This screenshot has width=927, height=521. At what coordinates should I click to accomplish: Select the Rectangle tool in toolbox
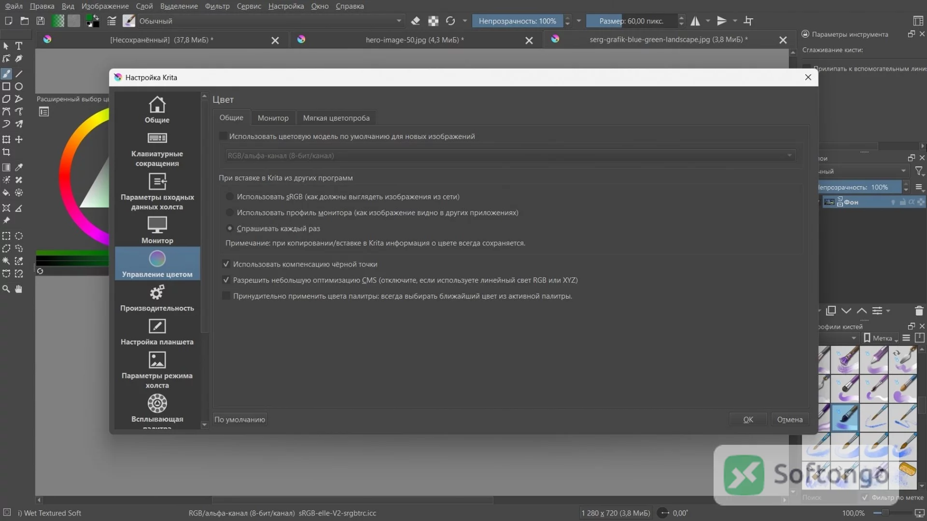(x=6, y=86)
